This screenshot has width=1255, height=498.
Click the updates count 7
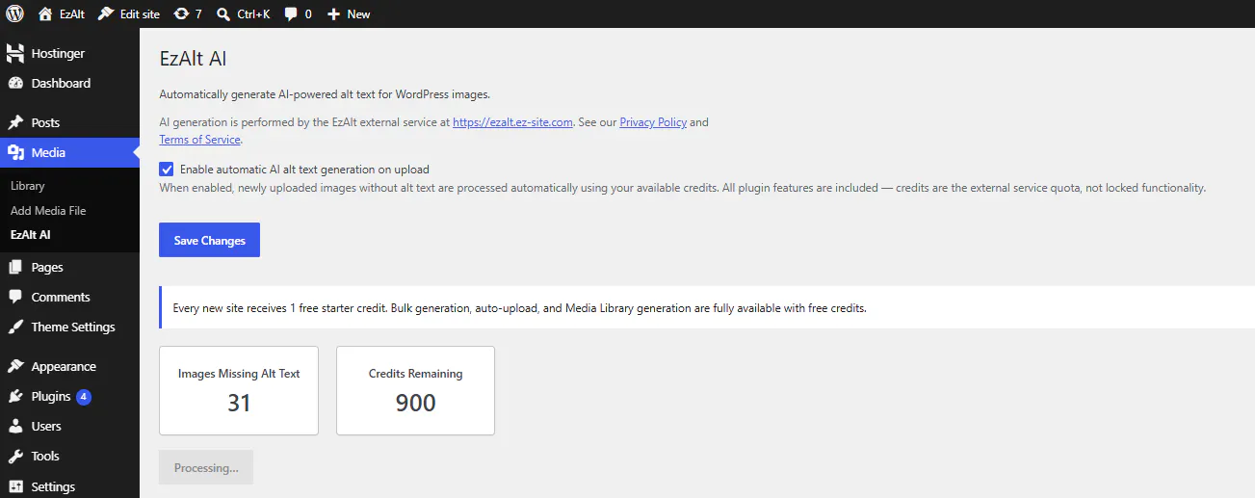tap(198, 14)
